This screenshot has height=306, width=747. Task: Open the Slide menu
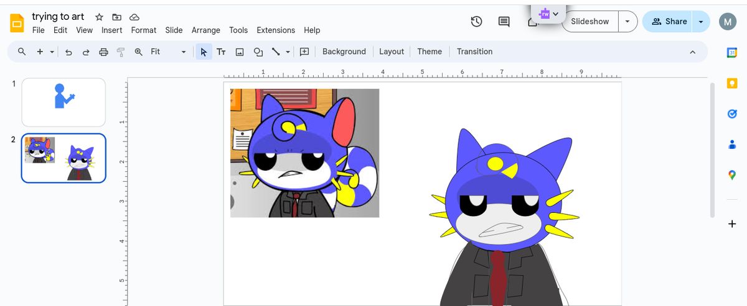click(x=174, y=30)
